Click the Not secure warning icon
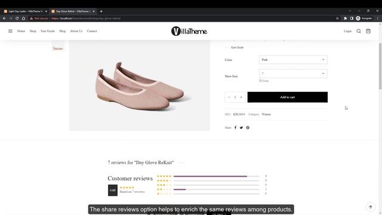The height and width of the screenshot is (215, 382). 32,19
